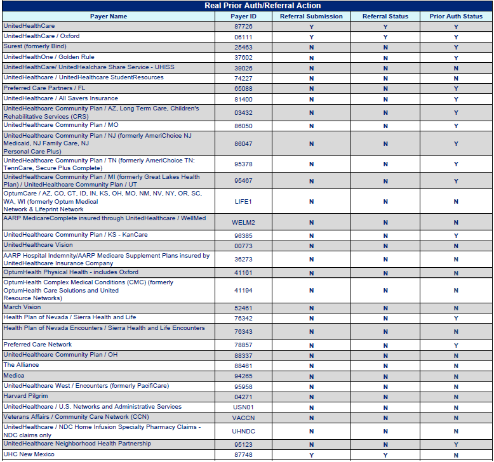Screen dimensions: 494x462
Task: Click payer ID 86050
Action: coord(243,126)
